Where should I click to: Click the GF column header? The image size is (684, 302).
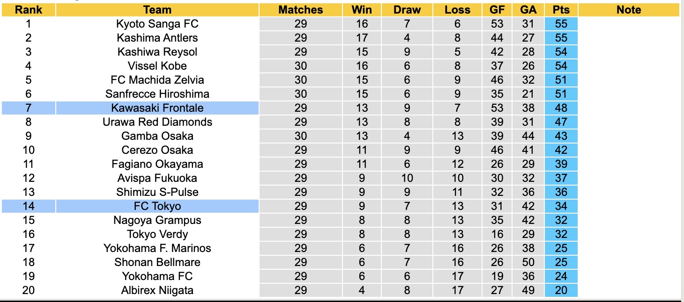tap(497, 10)
